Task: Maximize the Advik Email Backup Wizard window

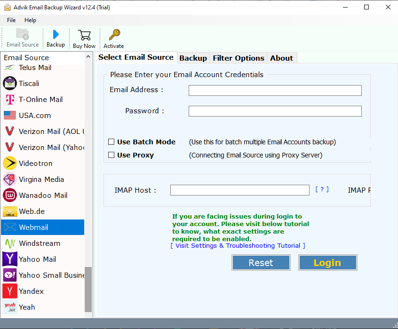Action: click(366, 7)
